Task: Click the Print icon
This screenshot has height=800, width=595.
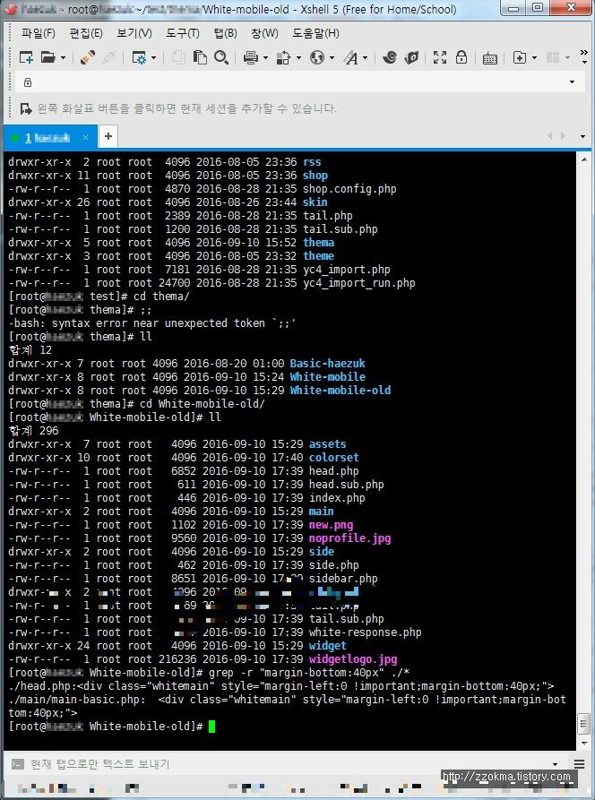Action: tap(250, 57)
